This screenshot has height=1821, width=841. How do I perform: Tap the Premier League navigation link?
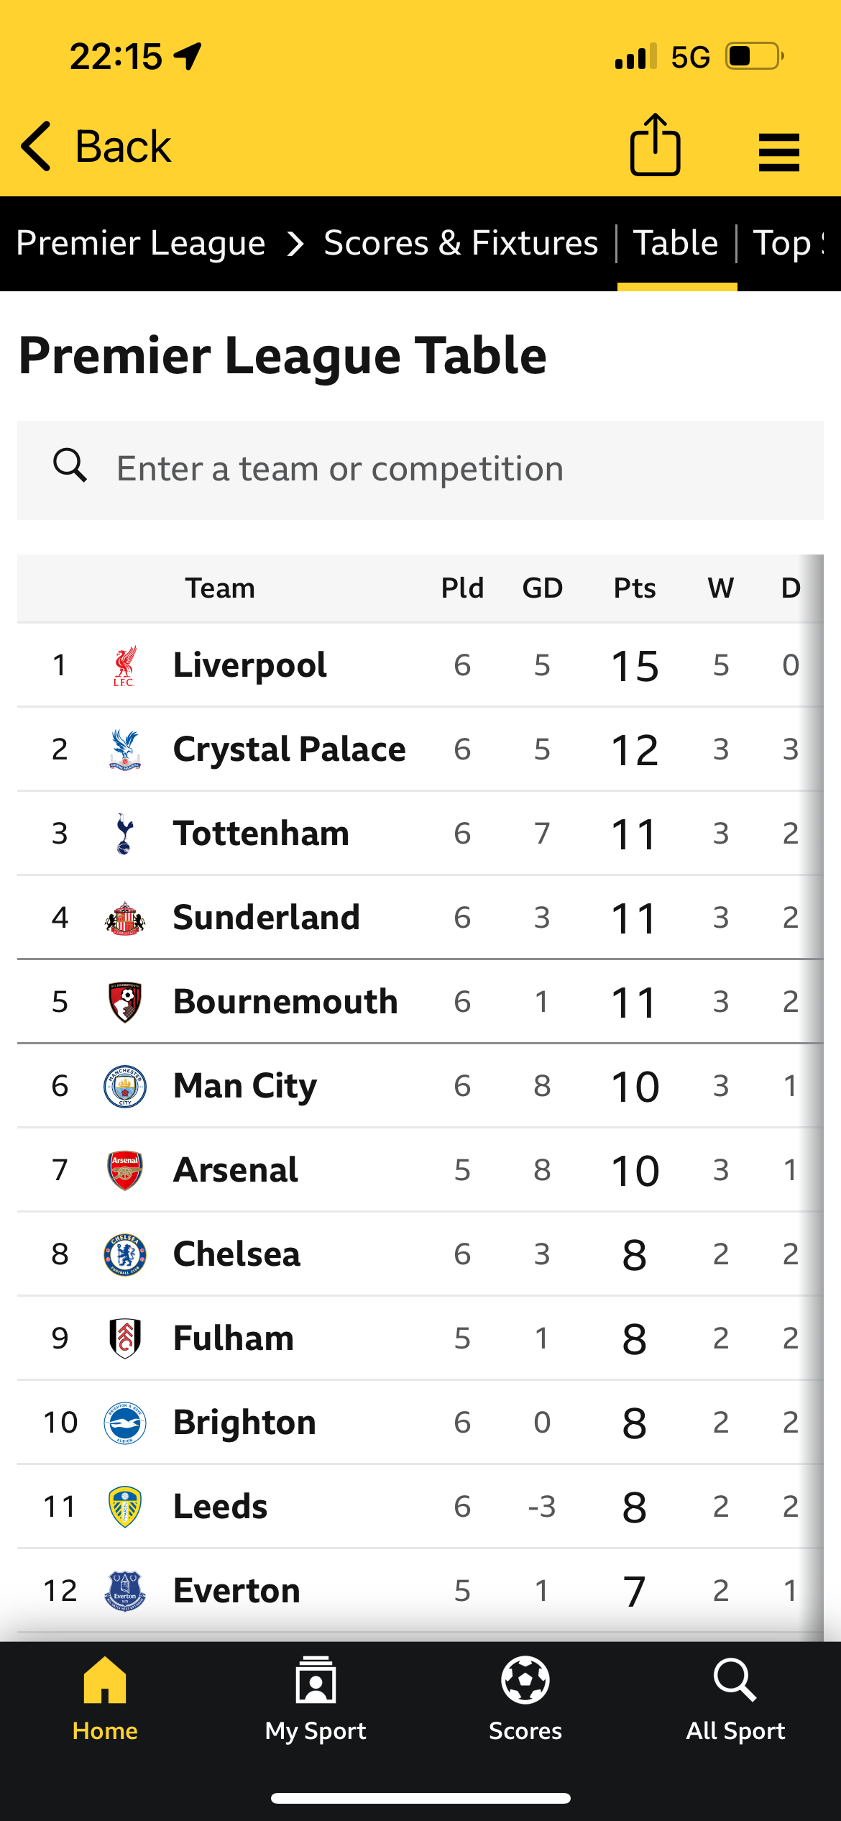141,243
